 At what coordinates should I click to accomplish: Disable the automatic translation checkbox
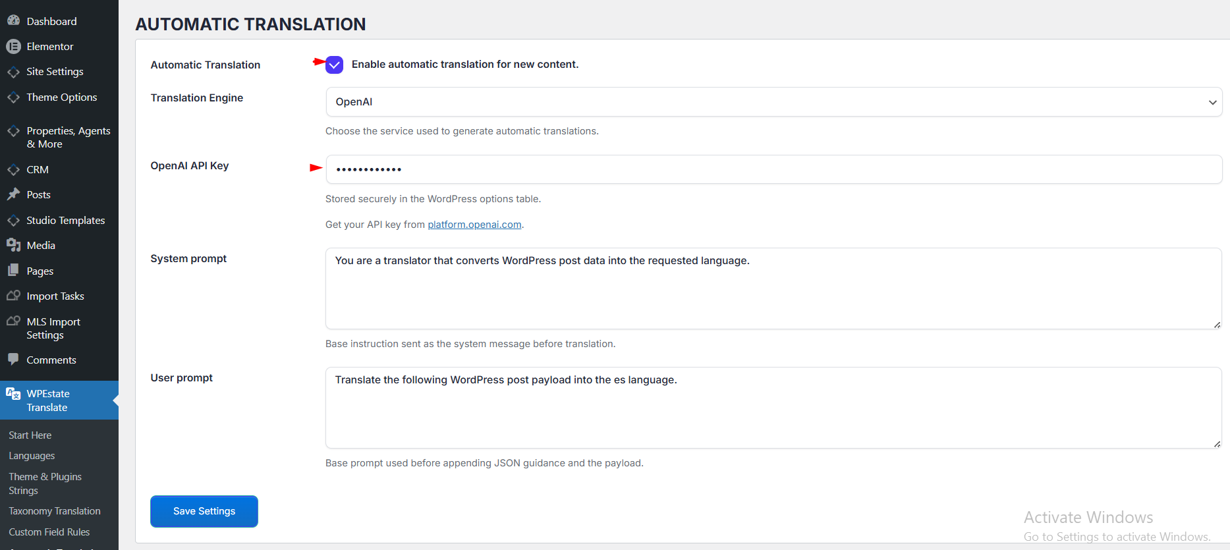pyautogui.click(x=335, y=65)
